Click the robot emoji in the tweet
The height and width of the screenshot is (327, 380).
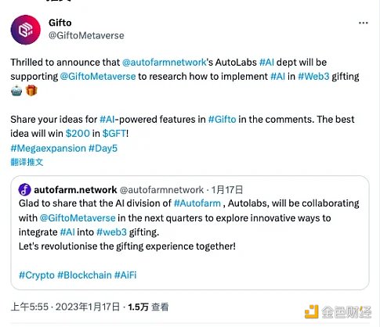pos(16,91)
